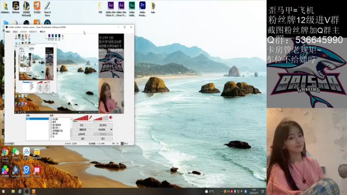Enable the unchecked 图片源 source checkbox
The image size is (347, 195).
pyautogui.click(x=51, y=133)
